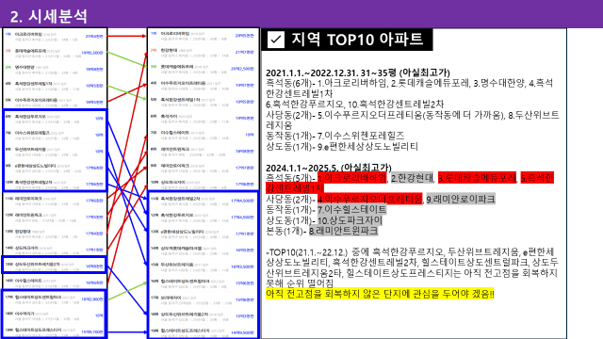Click the heading 2024.1.1~2025.5. (아실최고가)

tap(329, 168)
